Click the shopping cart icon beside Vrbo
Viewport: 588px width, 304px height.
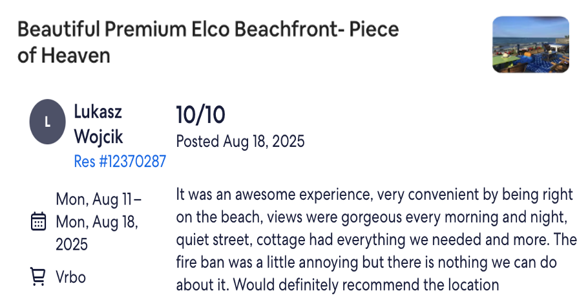[x=38, y=277]
